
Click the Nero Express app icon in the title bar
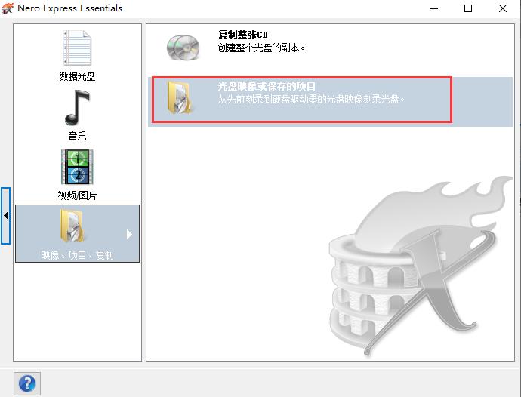pos(8,8)
